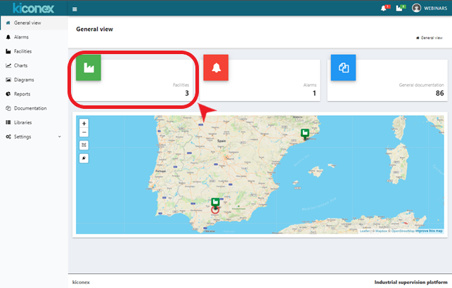Viewport: 452px width, 288px height.
Task: Click the red Alarms bell card icon
Action: tap(216, 67)
